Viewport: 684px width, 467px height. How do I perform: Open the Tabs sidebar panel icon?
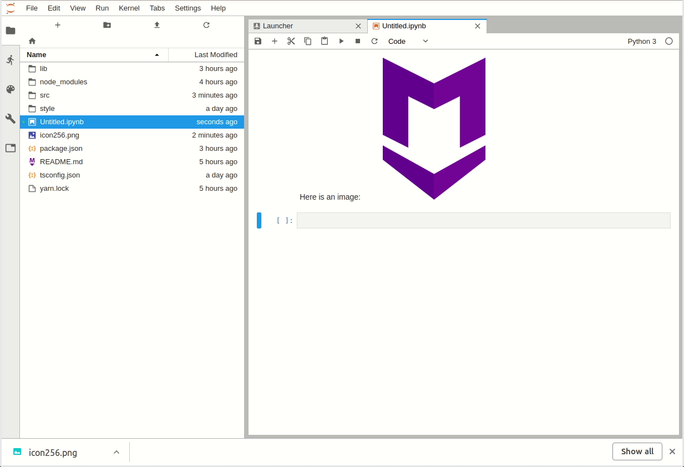pyautogui.click(x=10, y=148)
